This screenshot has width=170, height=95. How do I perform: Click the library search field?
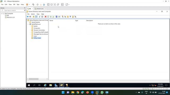coord(13,11)
